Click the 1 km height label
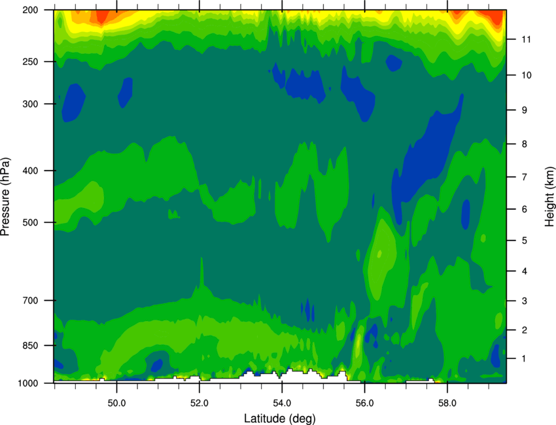Viewport: 556px width, 425px height. (525, 359)
